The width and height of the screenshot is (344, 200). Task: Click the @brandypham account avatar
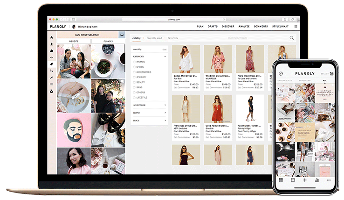coord(74,27)
